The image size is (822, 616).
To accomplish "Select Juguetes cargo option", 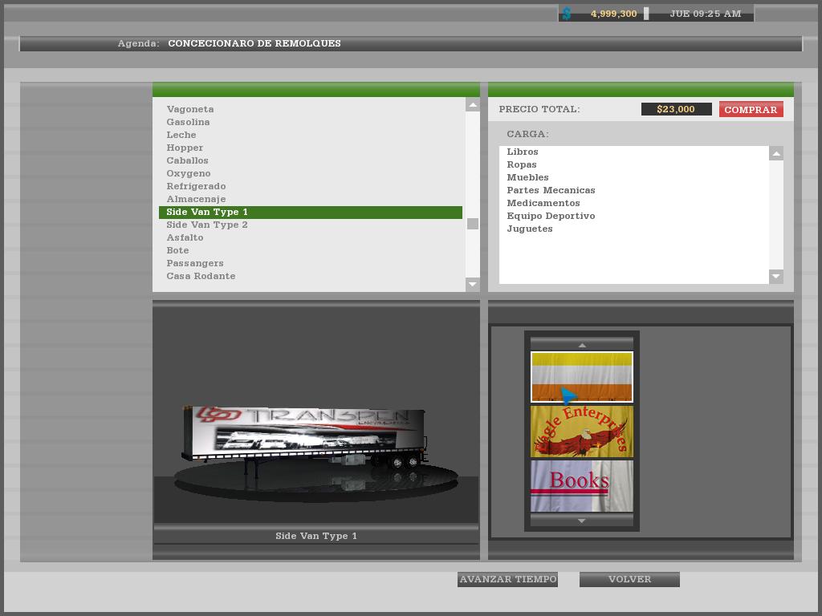I will click(x=529, y=229).
